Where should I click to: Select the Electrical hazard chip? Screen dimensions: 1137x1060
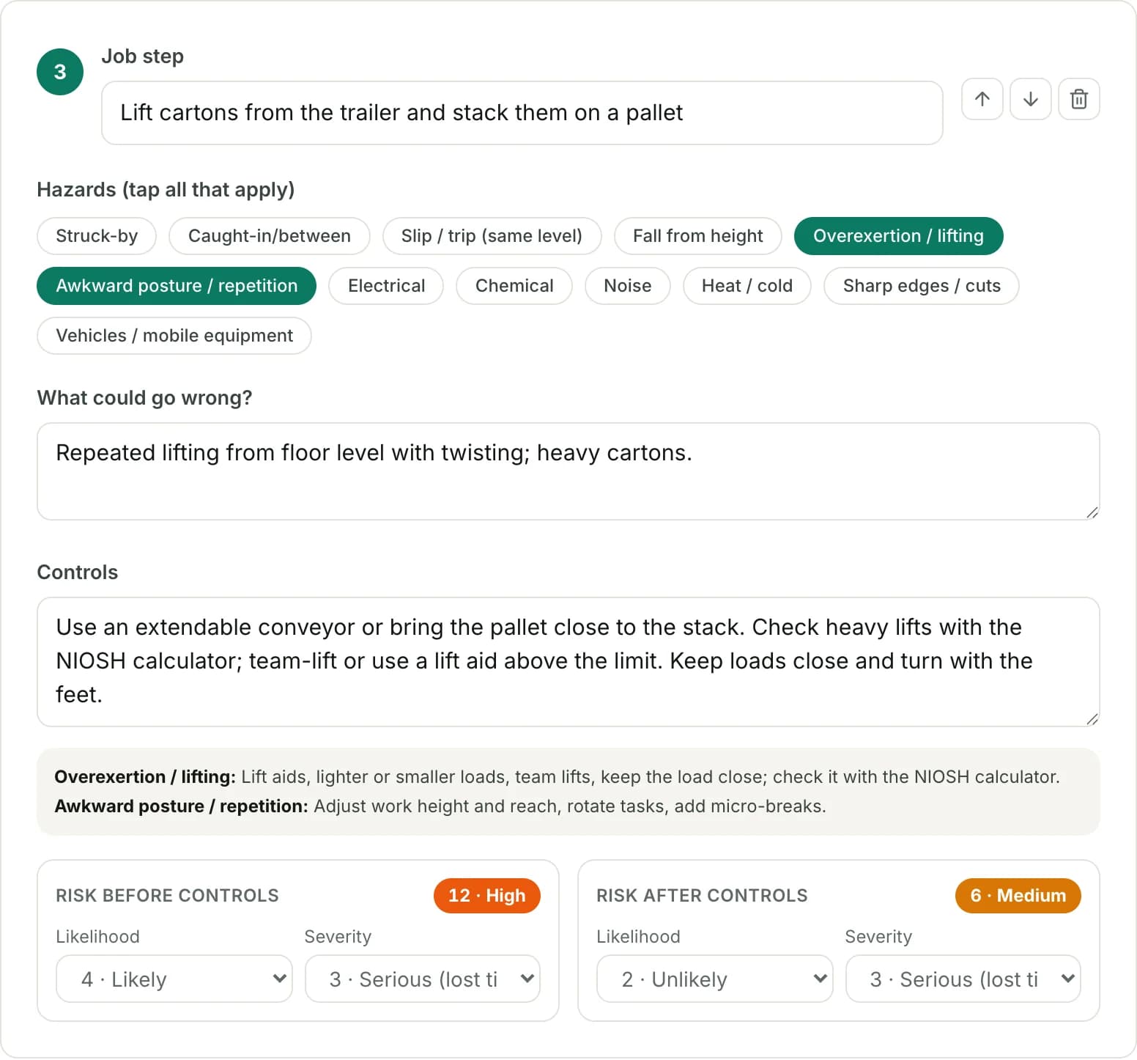[386, 286]
